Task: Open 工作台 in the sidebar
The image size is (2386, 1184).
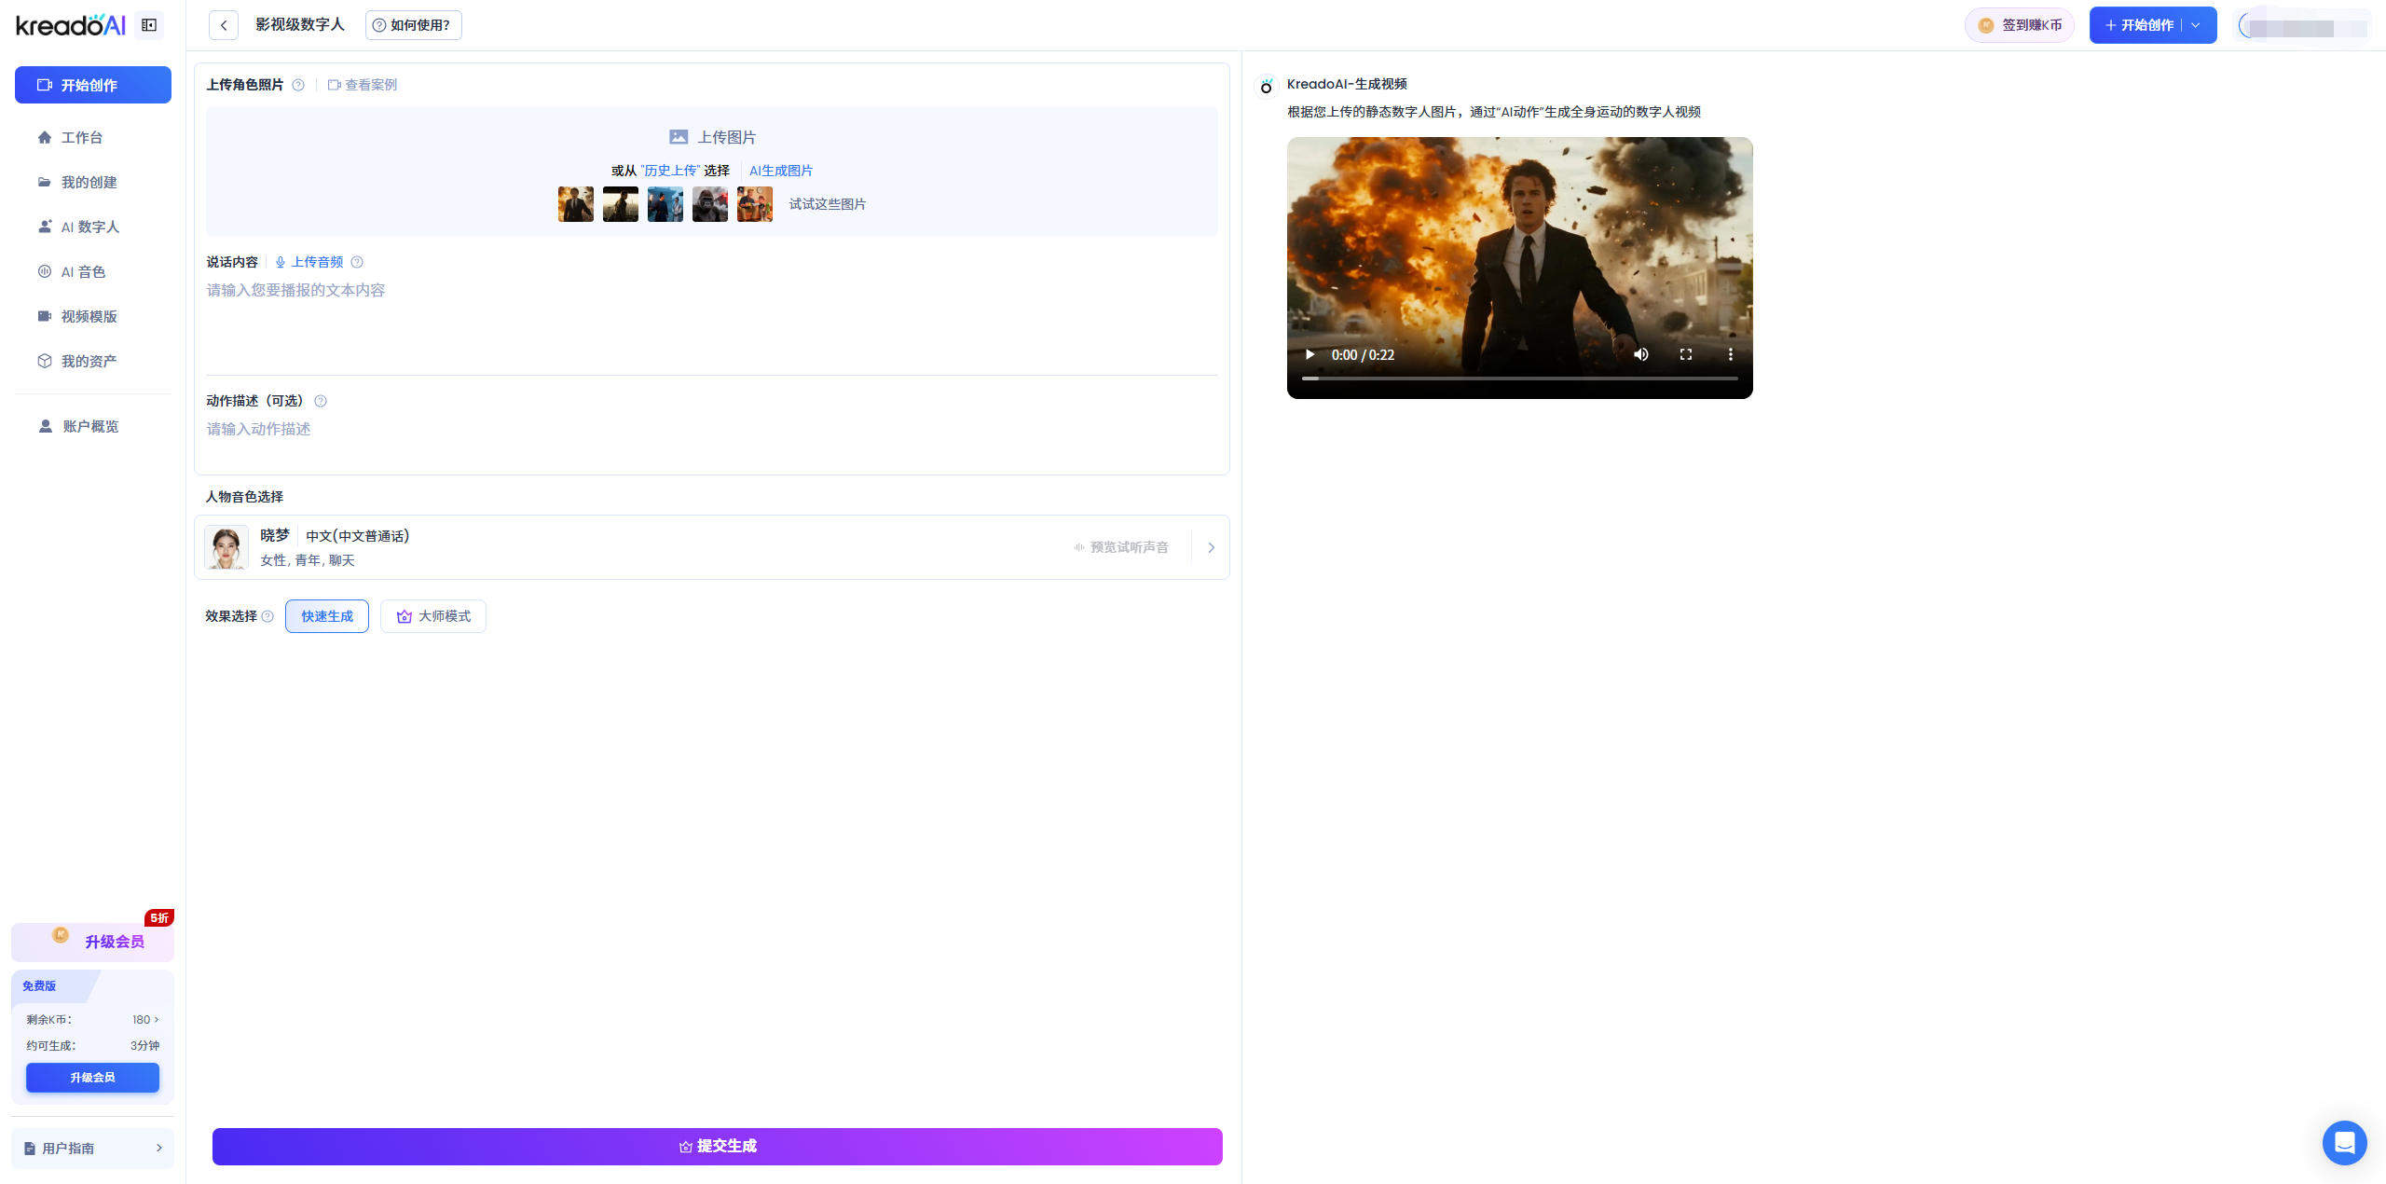Action: [x=82, y=137]
